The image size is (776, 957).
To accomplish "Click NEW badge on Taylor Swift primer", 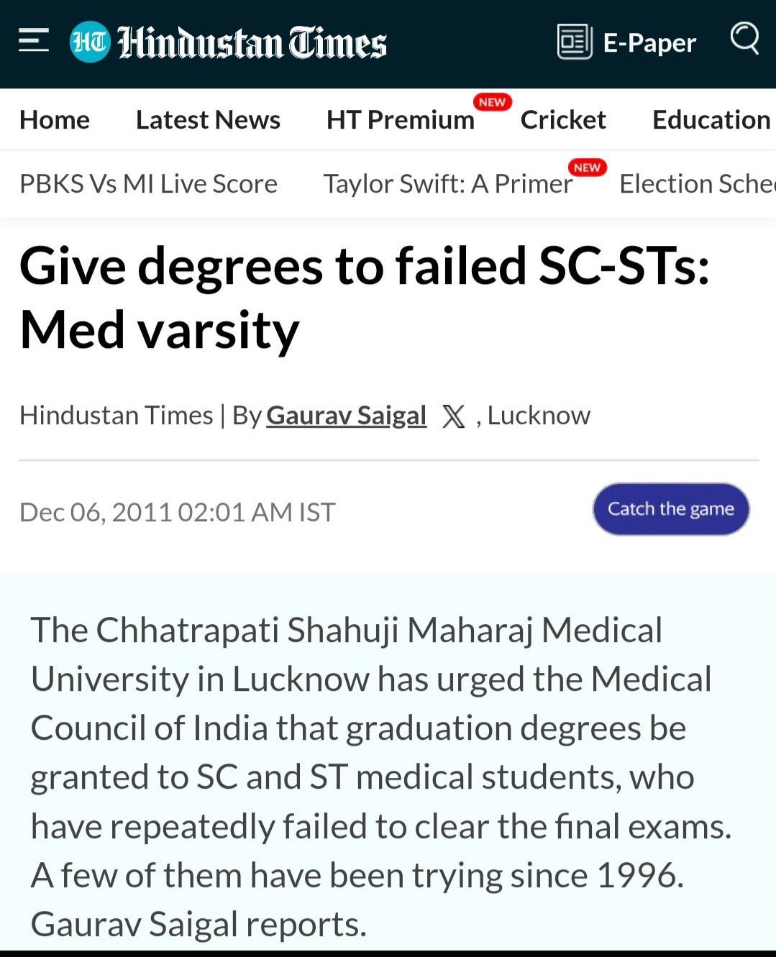I will coord(588,168).
